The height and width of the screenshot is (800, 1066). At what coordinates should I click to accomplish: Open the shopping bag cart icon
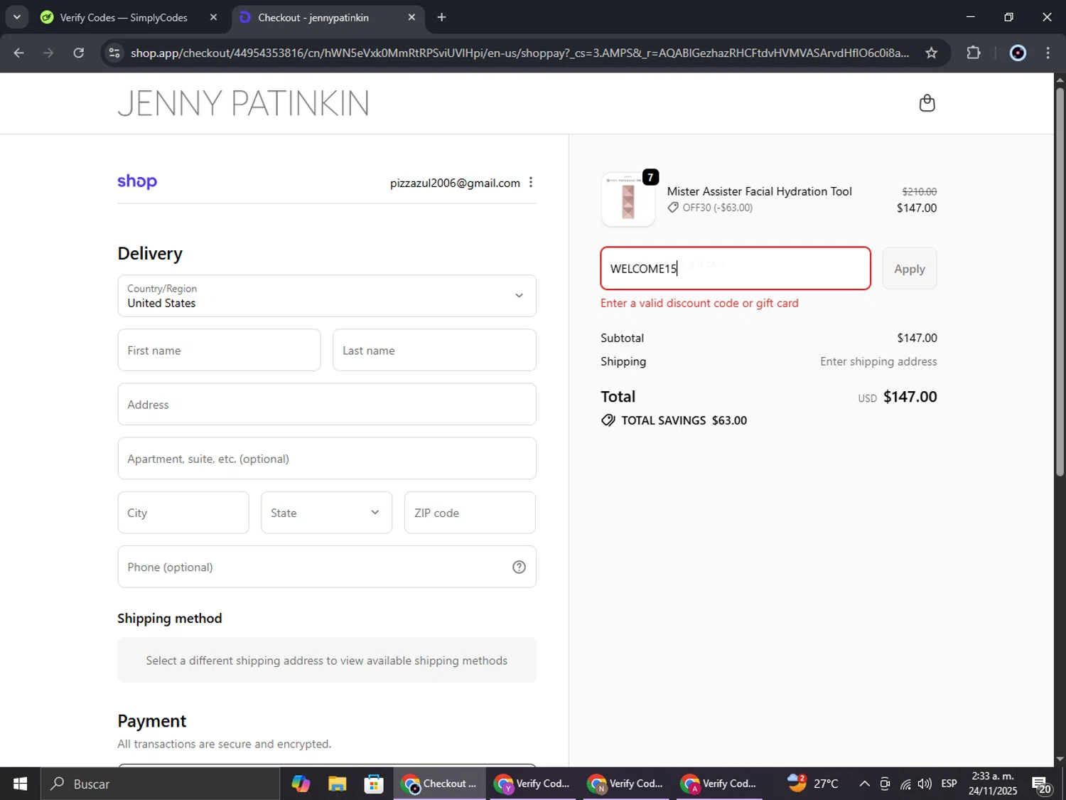point(927,103)
